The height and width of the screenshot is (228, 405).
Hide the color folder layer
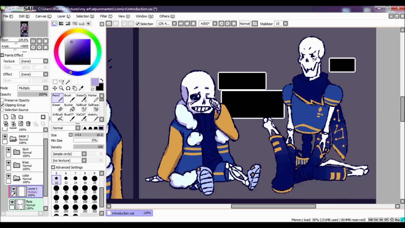[9, 176]
